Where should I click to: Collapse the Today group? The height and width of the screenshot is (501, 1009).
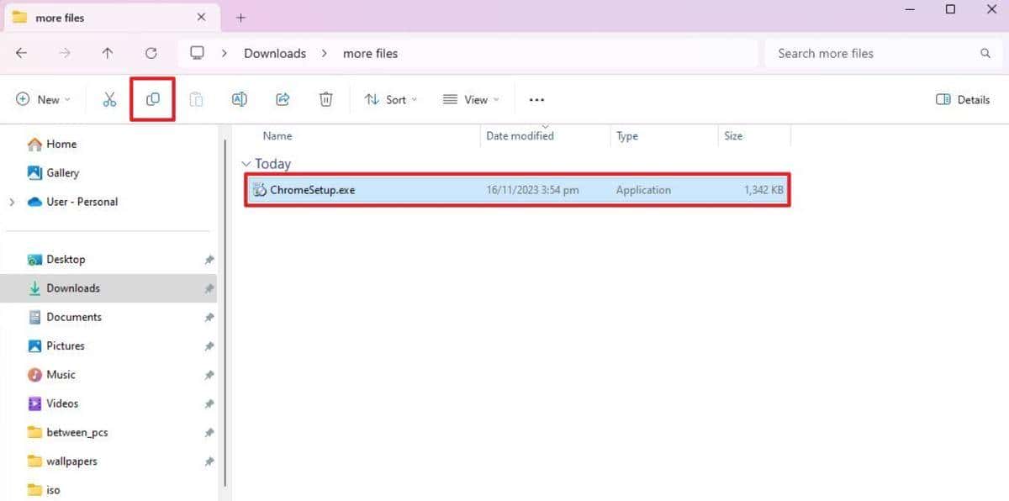coord(246,163)
